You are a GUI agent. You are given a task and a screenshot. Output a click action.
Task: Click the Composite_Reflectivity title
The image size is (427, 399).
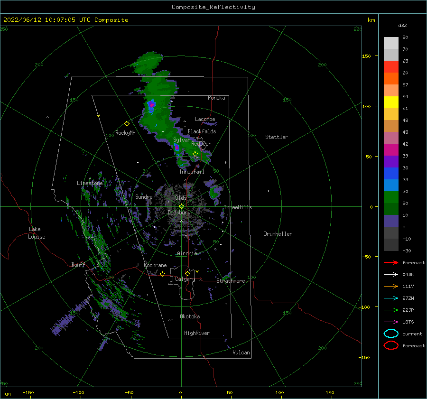[x=213, y=7]
